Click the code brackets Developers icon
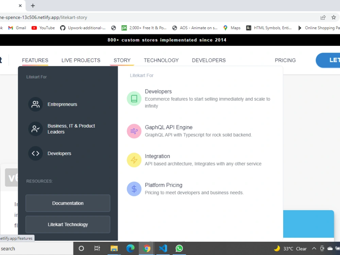 (x=36, y=153)
